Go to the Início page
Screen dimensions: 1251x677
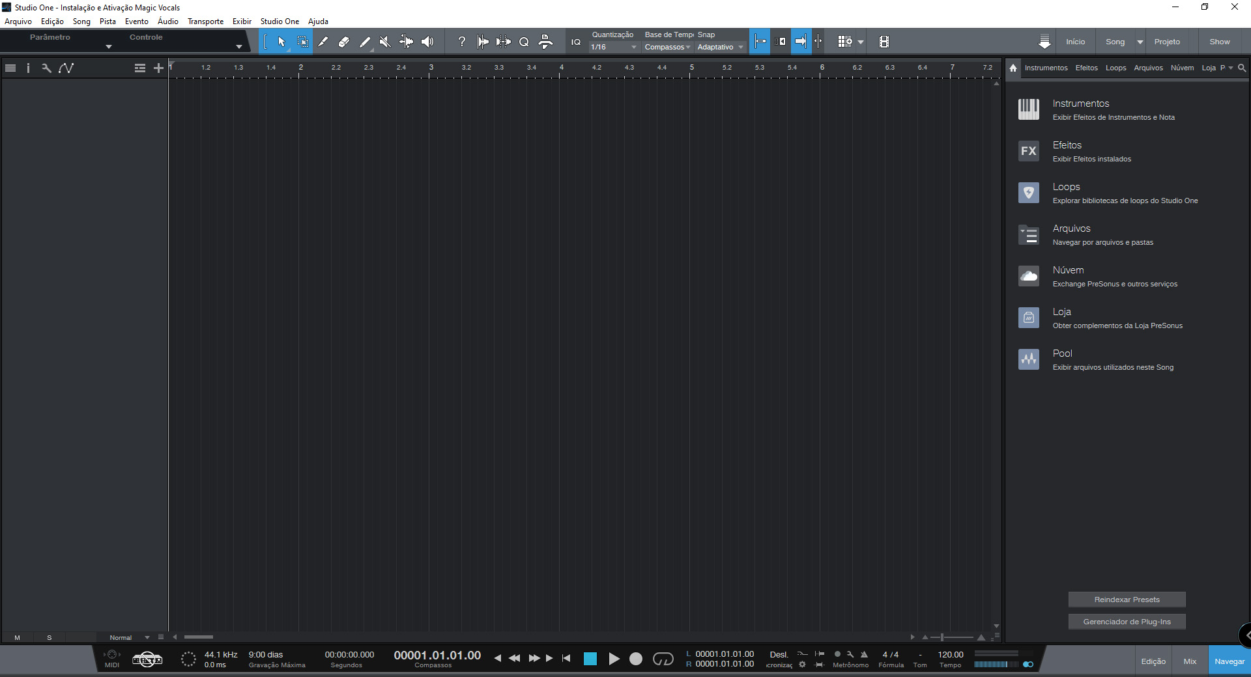click(x=1075, y=42)
